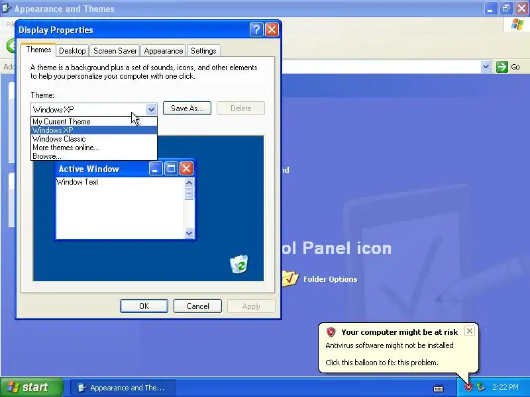The height and width of the screenshot is (397, 530).
Task: Minimize the Appearance and Themes window
Action: (x=490, y=9)
